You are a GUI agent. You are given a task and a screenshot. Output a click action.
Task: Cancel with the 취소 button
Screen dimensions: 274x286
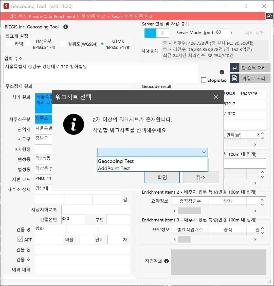[200, 177]
